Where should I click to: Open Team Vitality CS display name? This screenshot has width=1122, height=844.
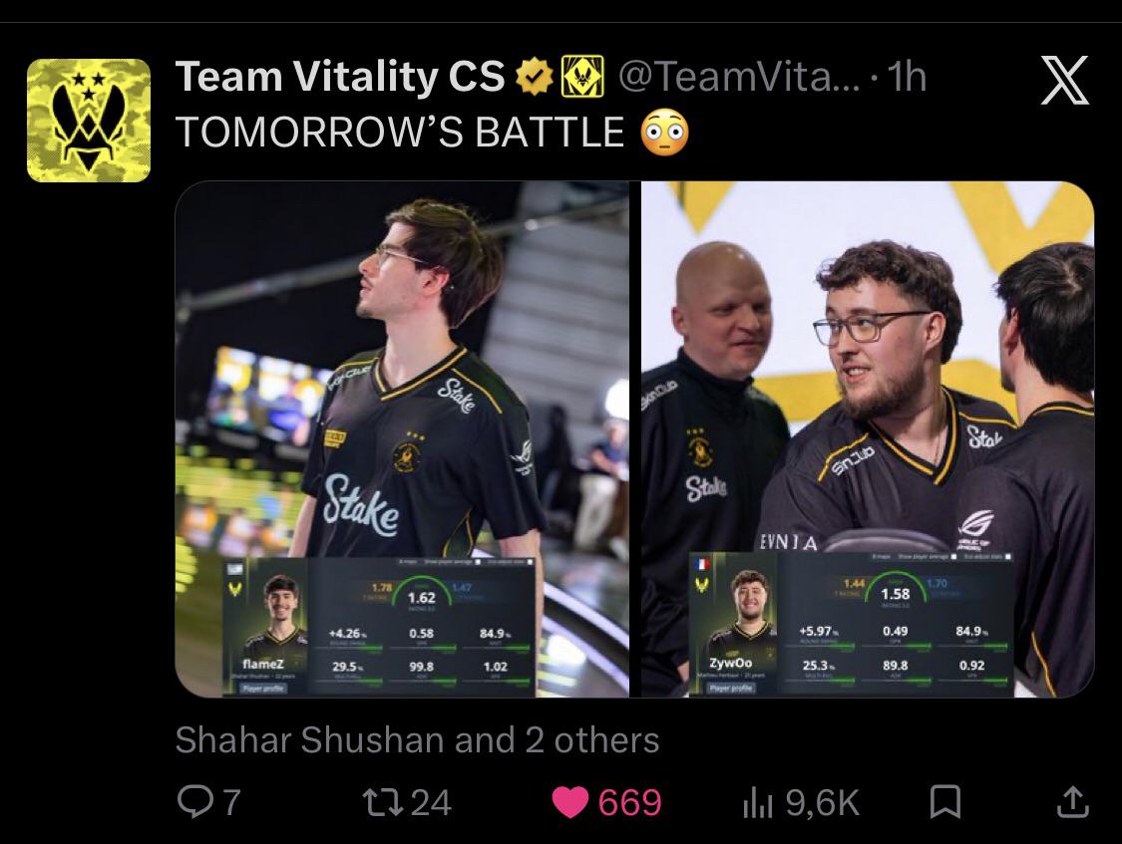point(341,77)
